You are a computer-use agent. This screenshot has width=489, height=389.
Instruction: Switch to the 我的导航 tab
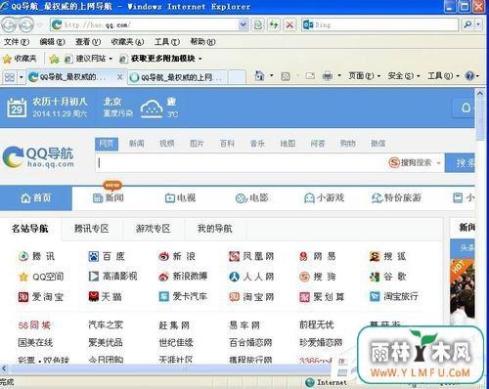tap(215, 229)
